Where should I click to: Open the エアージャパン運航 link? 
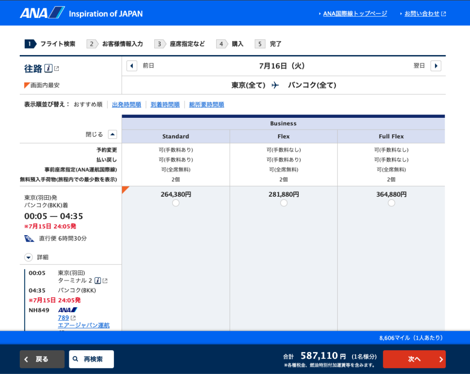pos(84,324)
